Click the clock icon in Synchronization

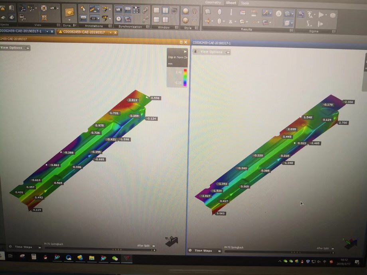[118, 19]
